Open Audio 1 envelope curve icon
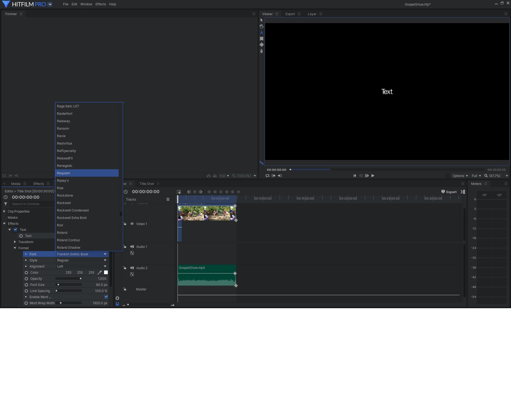Screen dimensions: 511x402 click(x=132, y=253)
